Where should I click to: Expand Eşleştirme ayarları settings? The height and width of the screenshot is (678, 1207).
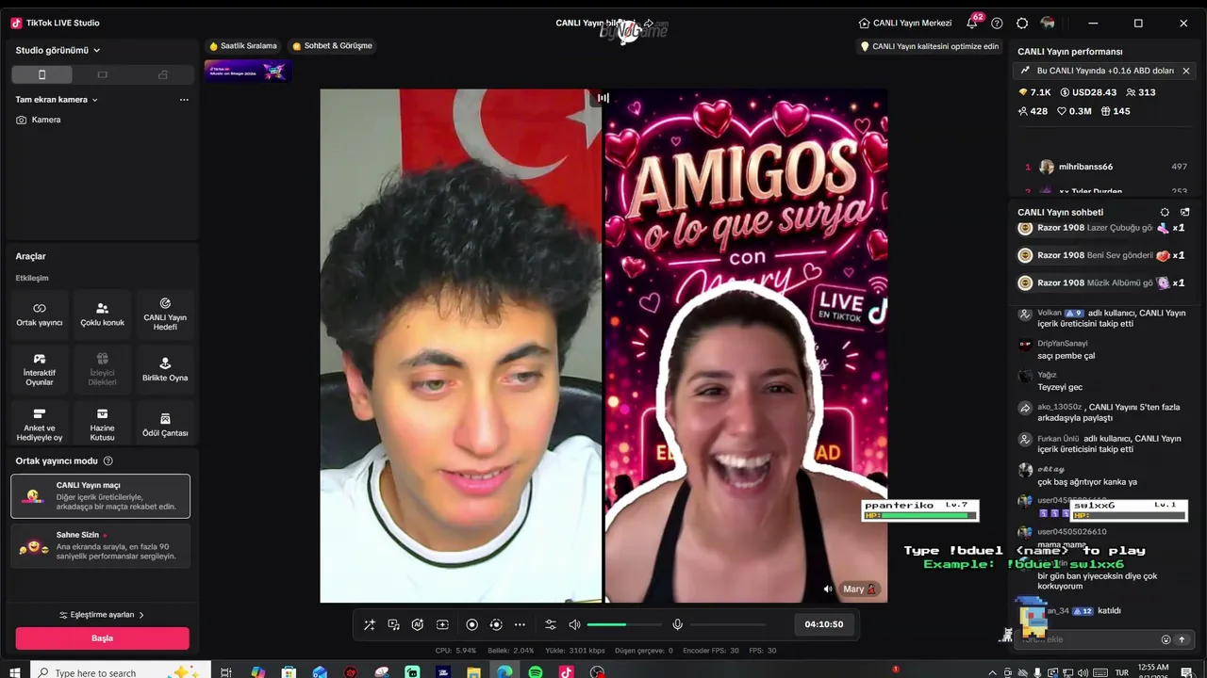pyautogui.click(x=102, y=615)
